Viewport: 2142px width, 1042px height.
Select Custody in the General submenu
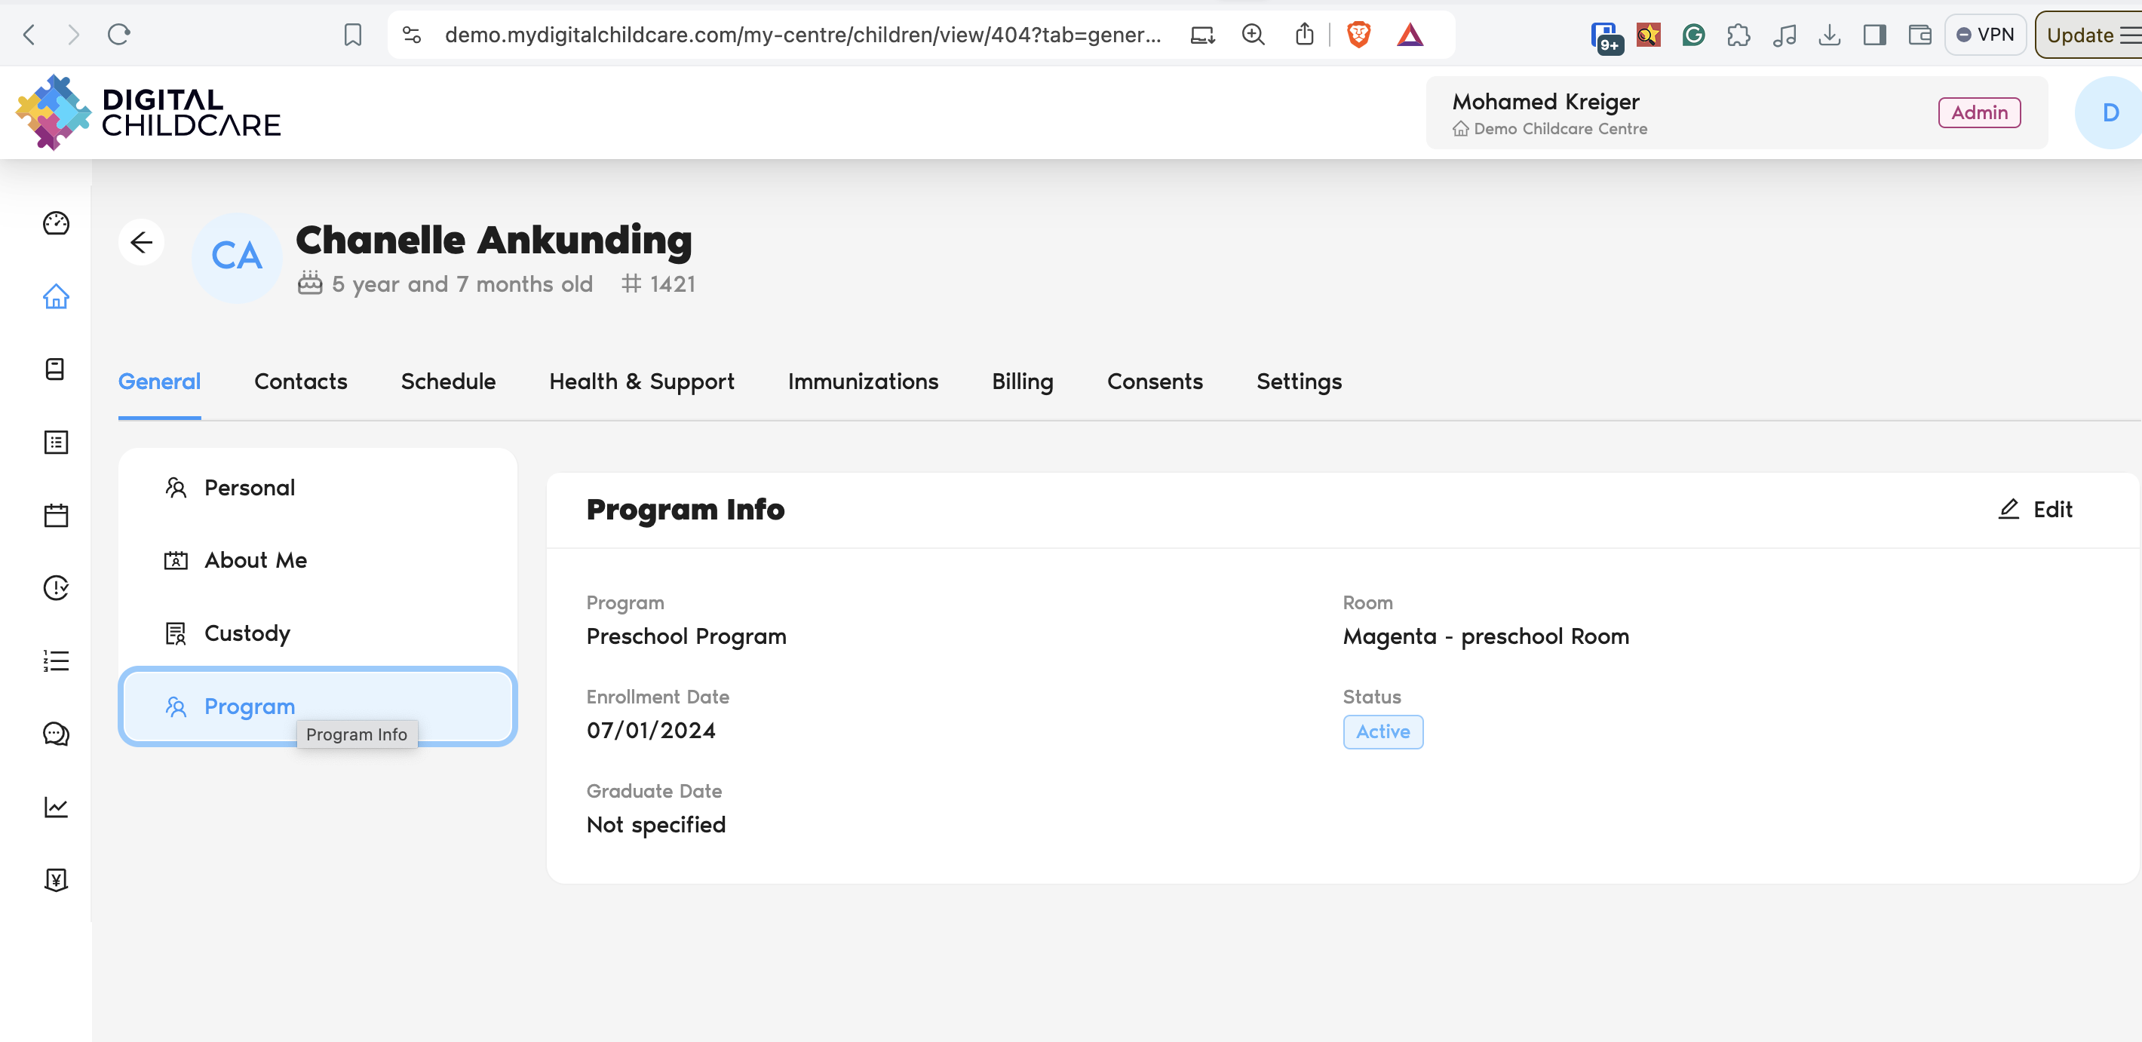click(247, 633)
